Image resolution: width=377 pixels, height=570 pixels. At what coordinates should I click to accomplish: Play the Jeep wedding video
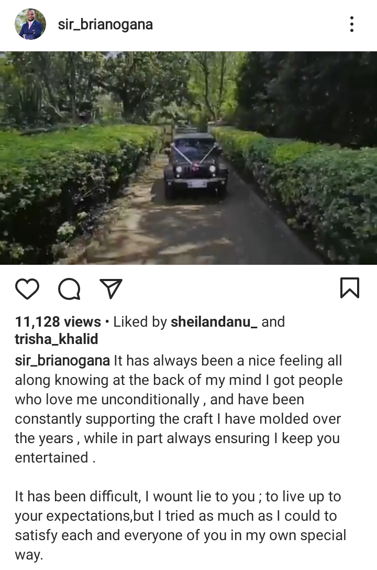pyautogui.click(x=188, y=158)
